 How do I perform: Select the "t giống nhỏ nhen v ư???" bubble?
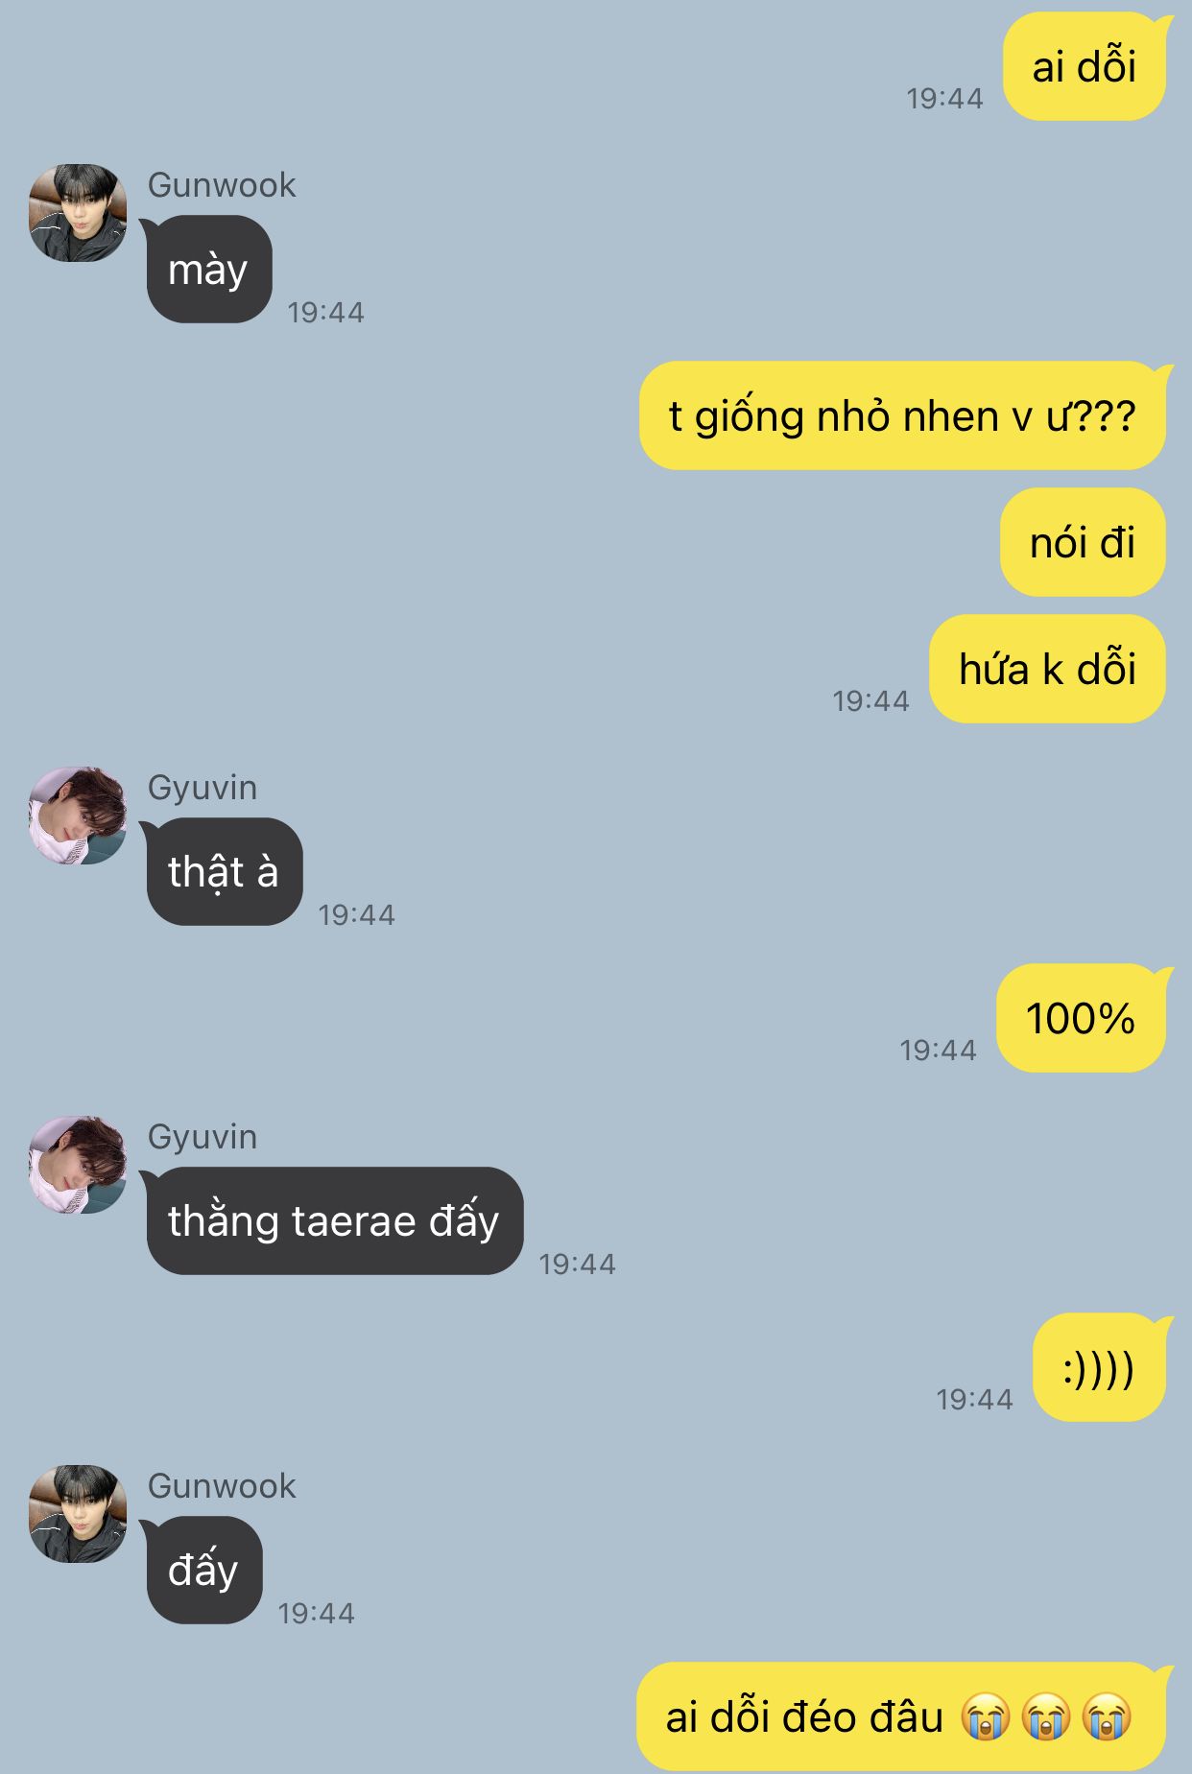coord(903,416)
